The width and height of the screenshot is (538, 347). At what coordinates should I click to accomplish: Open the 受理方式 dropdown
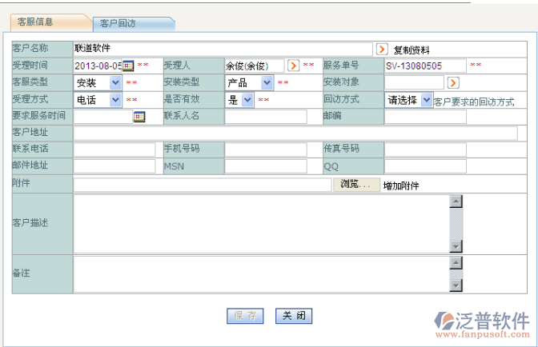(116, 100)
